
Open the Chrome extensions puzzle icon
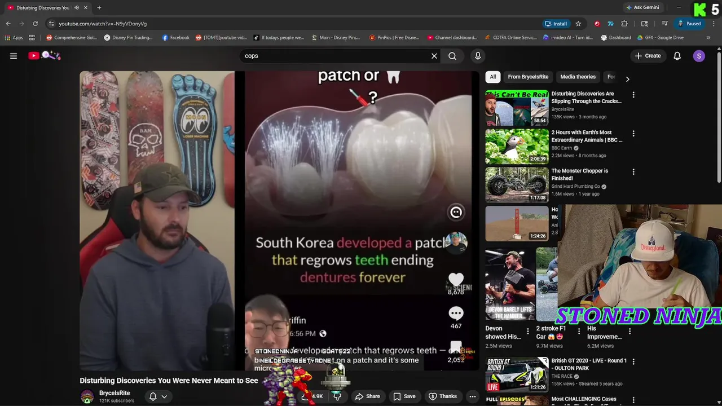point(624,24)
